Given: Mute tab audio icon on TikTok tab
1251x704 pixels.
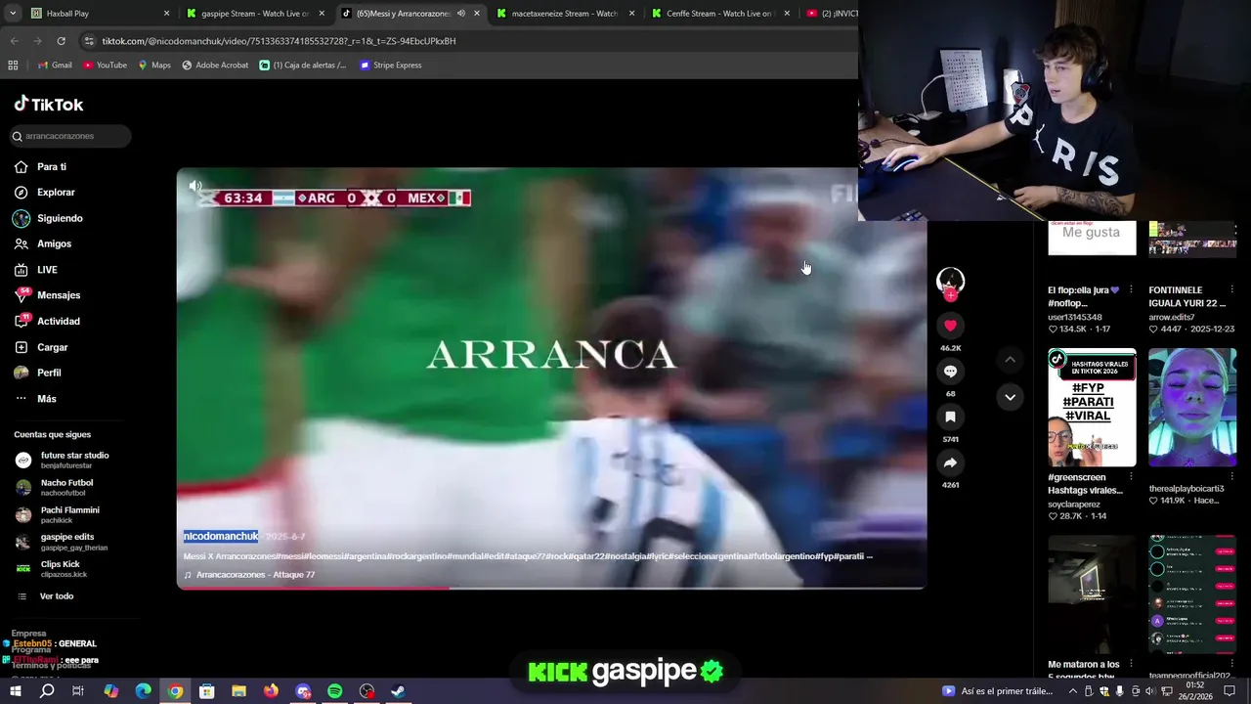Looking at the screenshot, I should point(461,14).
